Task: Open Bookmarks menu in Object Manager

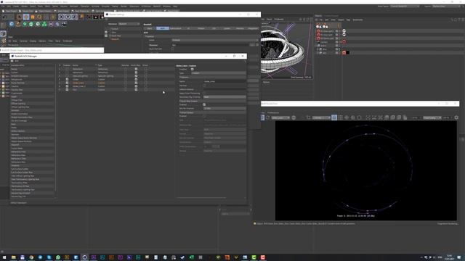Action: (x=357, y=20)
